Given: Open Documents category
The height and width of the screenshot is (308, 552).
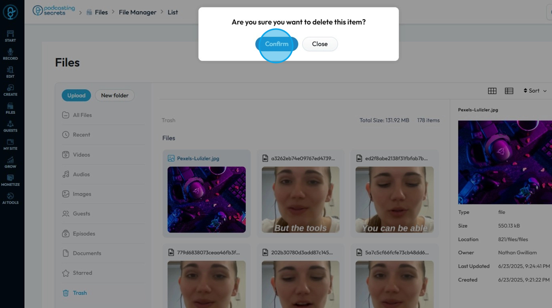Looking at the screenshot, I should pos(87,253).
